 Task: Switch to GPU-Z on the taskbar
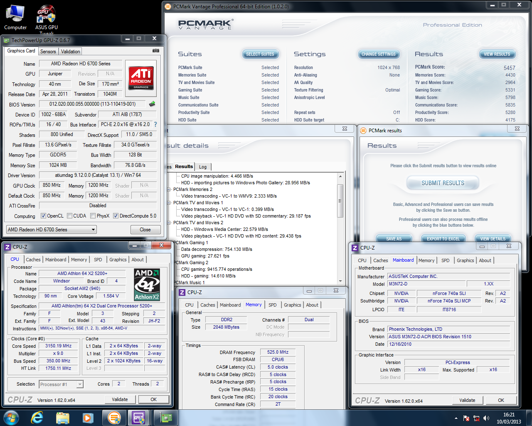(x=166, y=418)
